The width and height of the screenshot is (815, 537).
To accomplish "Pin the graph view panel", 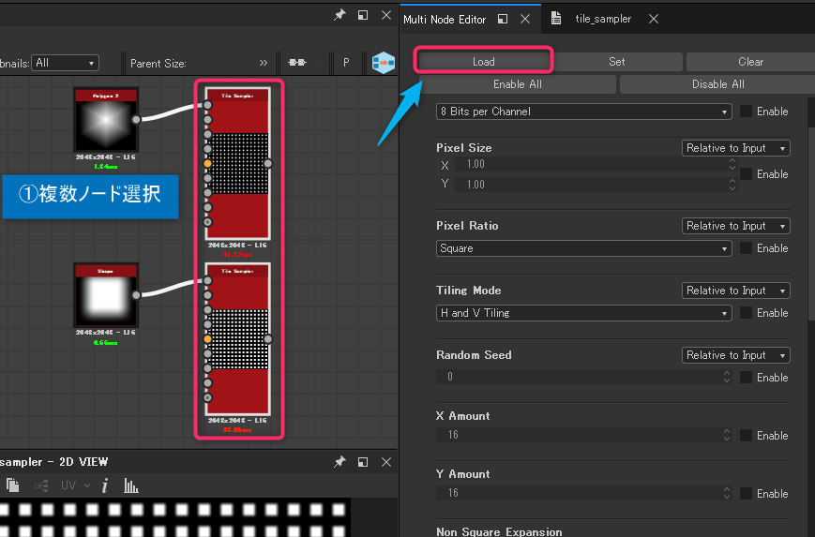I will 340,15.
